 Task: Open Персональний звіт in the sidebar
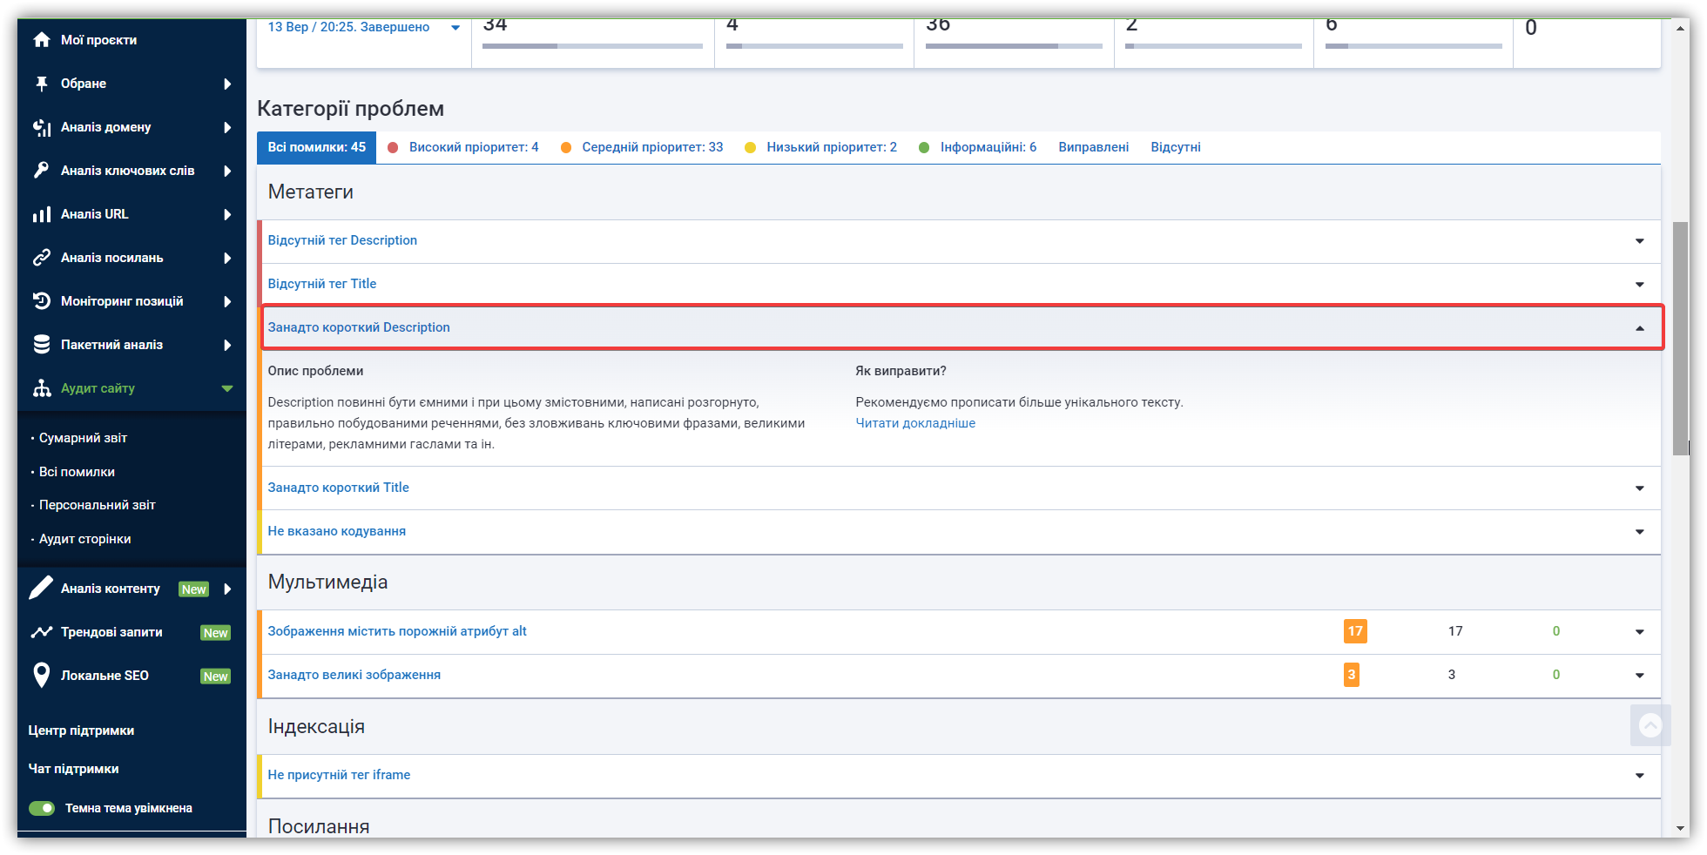[98, 505]
